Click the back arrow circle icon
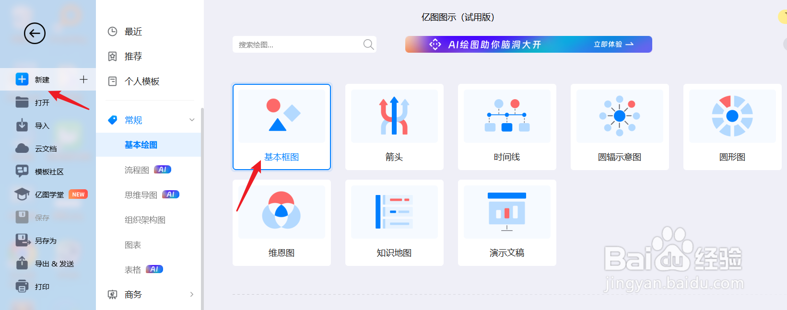787x310 pixels. click(x=35, y=33)
